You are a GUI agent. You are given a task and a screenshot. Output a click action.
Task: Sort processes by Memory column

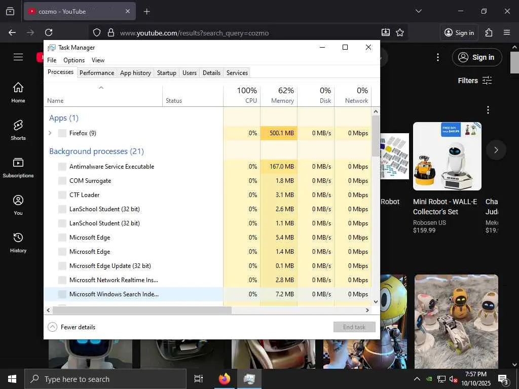(279, 96)
